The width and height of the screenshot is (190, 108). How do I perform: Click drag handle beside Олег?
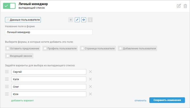(7, 86)
